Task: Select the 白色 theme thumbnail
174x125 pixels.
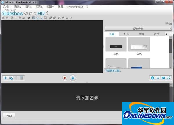Action: coord(139,44)
